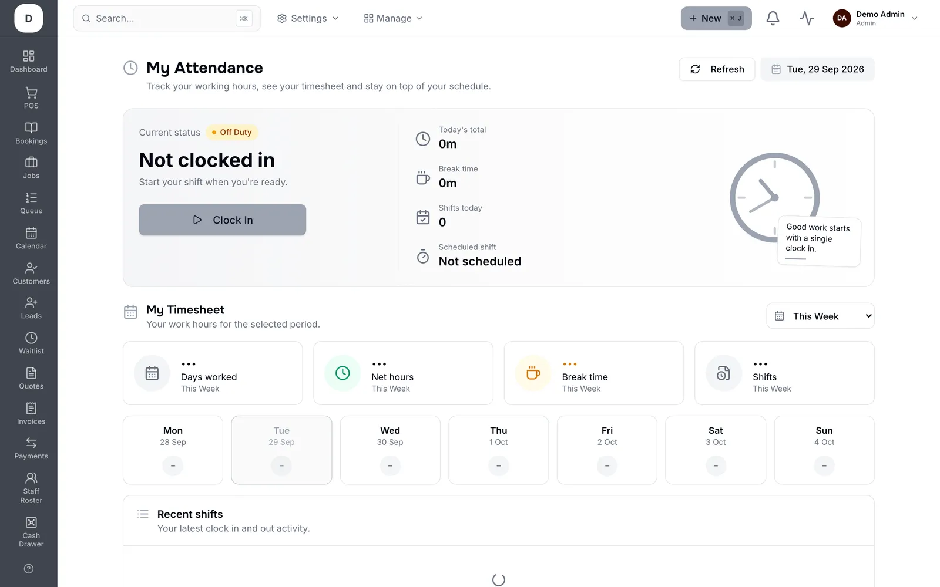Image resolution: width=940 pixels, height=587 pixels.
Task: Open the This Week period selector
Action: 820,316
